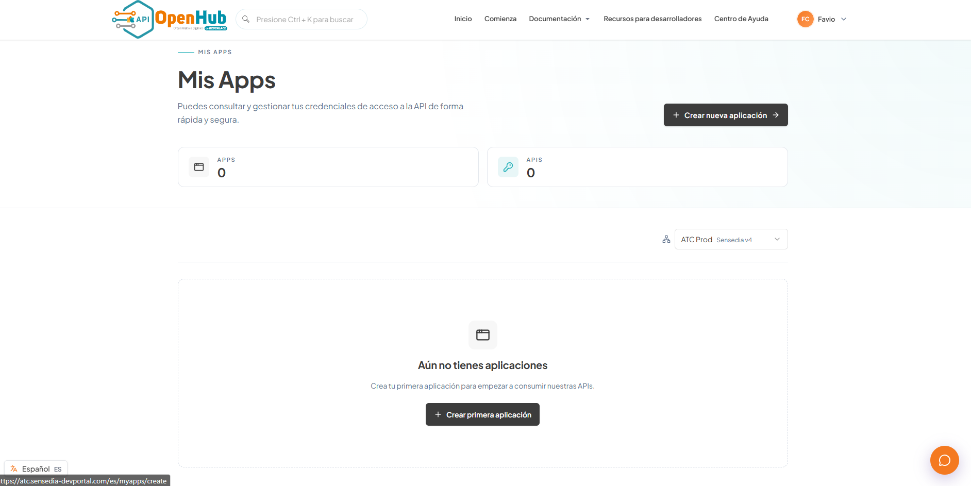The image size is (971, 486).
Task: Click the environment network icon beside ATC Prod
Action: 666,239
